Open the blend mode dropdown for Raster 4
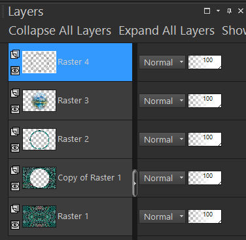The image size is (246, 240). pos(162,62)
